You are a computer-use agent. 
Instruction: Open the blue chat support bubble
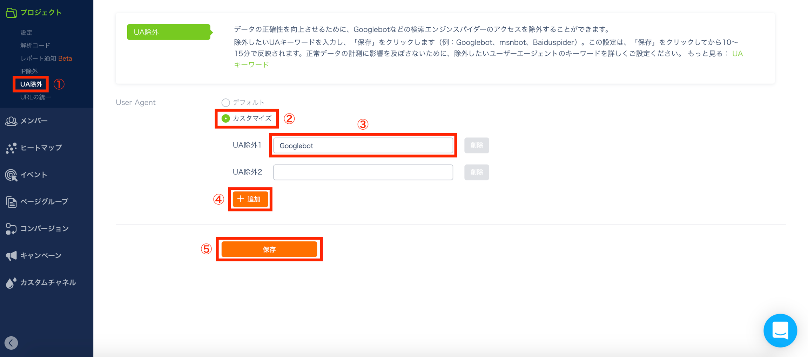[780, 330]
